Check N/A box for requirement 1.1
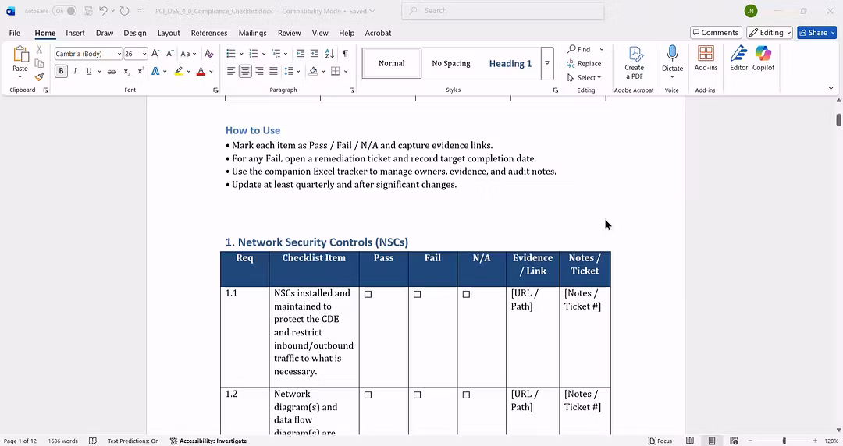Image resolution: width=843 pixels, height=446 pixels. [x=466, y=295]
